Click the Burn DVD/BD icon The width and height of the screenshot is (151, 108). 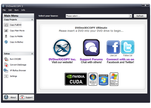pos(6,59)
